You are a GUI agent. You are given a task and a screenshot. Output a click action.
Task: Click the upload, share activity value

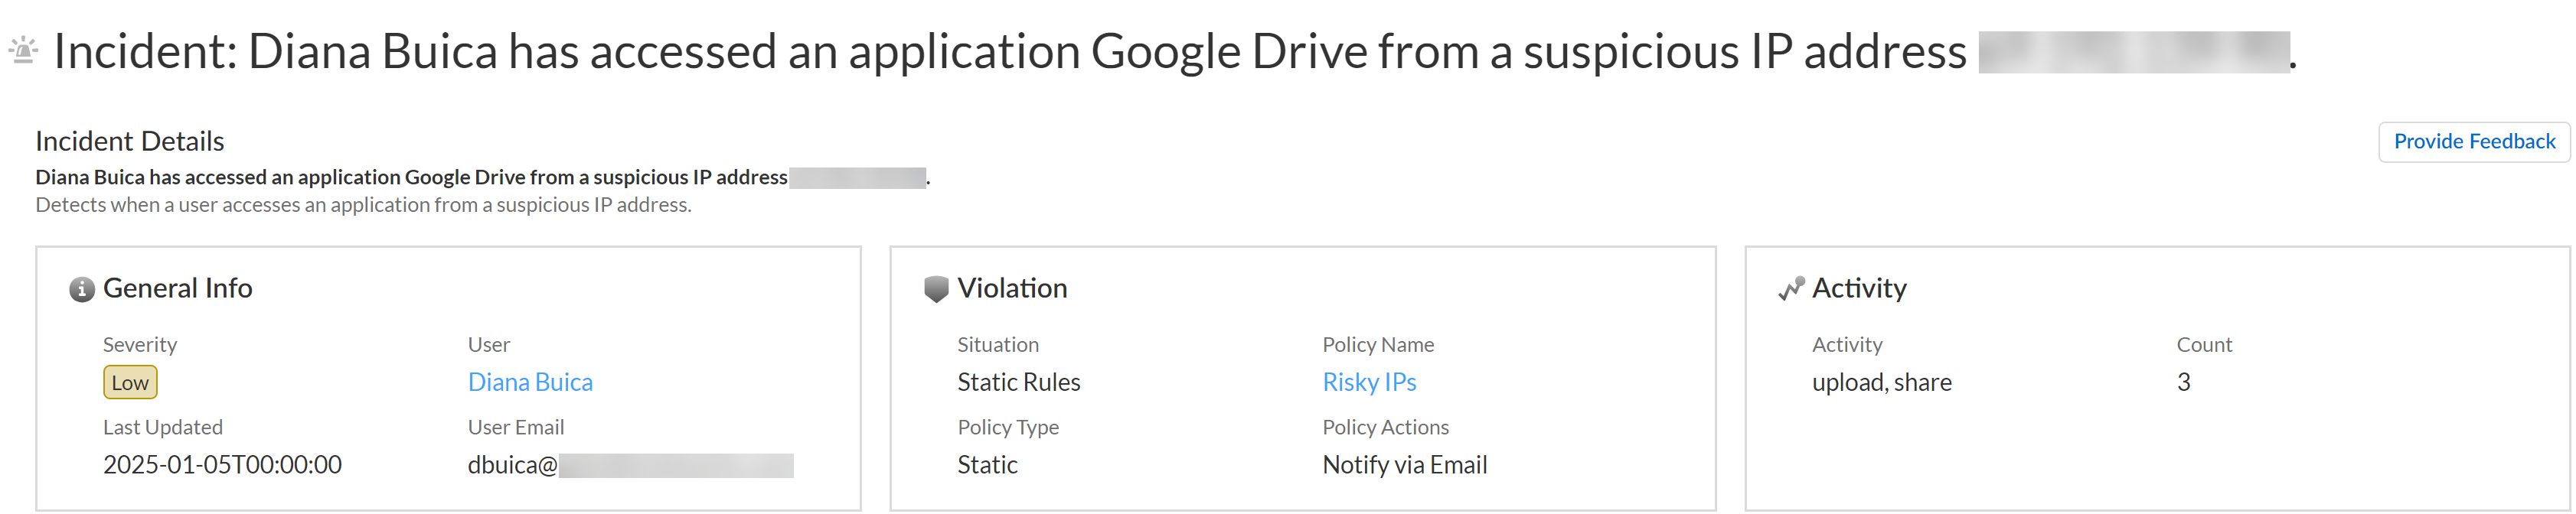tap(1881, 382)
